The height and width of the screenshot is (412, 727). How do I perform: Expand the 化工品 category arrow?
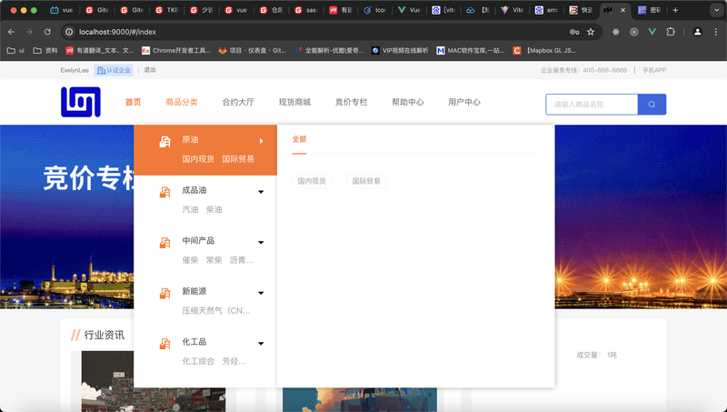point(261,344)
